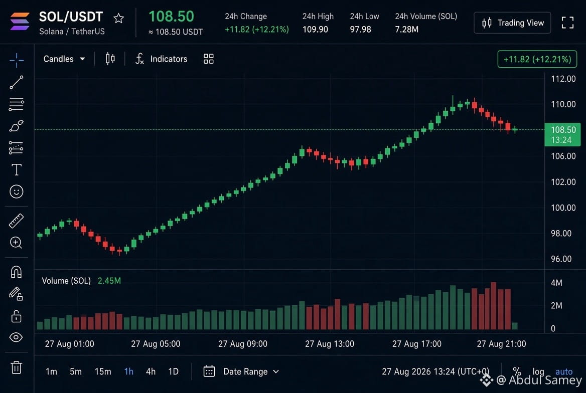Viewport: 586px width, 393px height.
Task: Select the brush drawing tool
Action: click(17, 126)
